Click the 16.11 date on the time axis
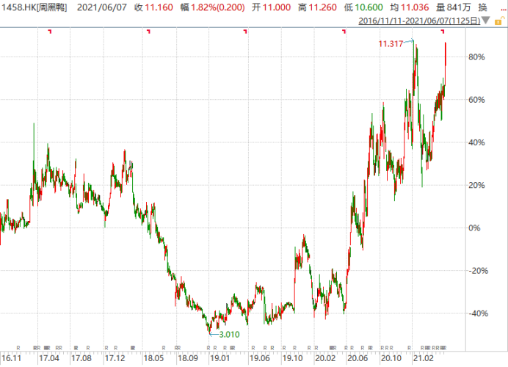508x367 pixels. [11, 358]
